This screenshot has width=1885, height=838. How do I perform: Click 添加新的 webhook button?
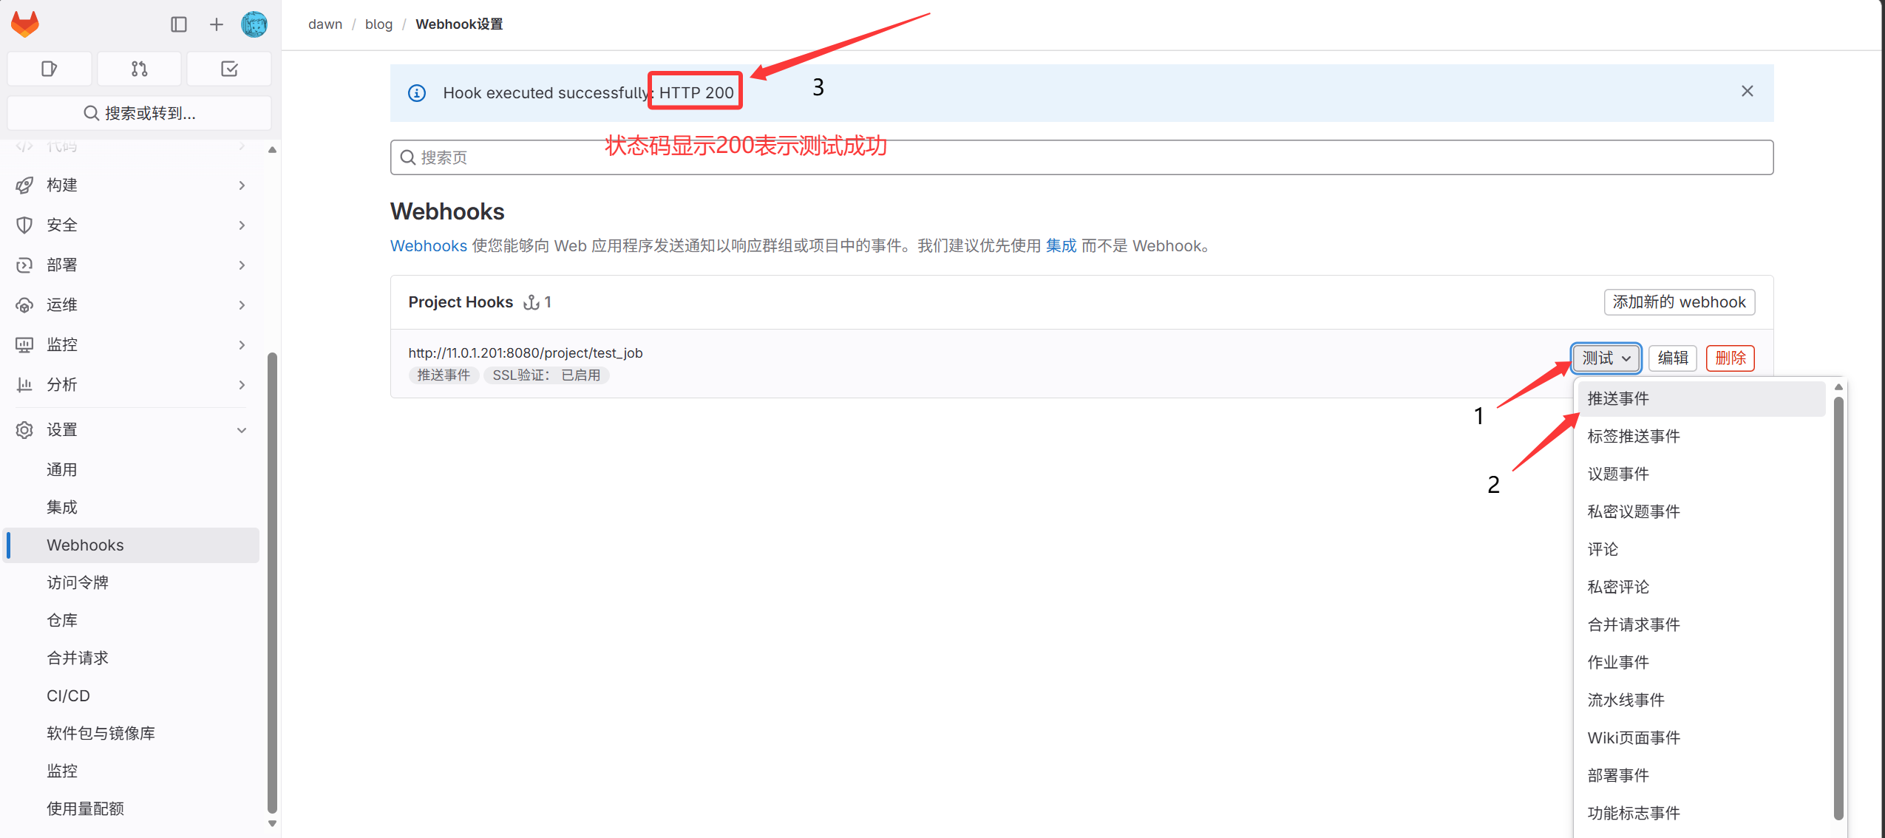click(x=1679, y=302)
